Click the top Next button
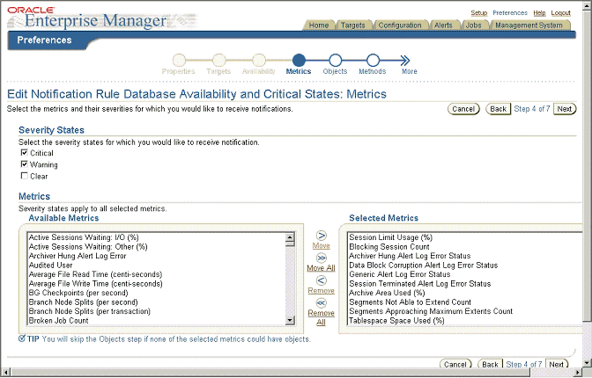This screenshot has width=592, height=378. (565, 109)
